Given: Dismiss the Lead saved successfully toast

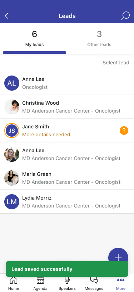Looking at the screenshot, I should [67, 269].
